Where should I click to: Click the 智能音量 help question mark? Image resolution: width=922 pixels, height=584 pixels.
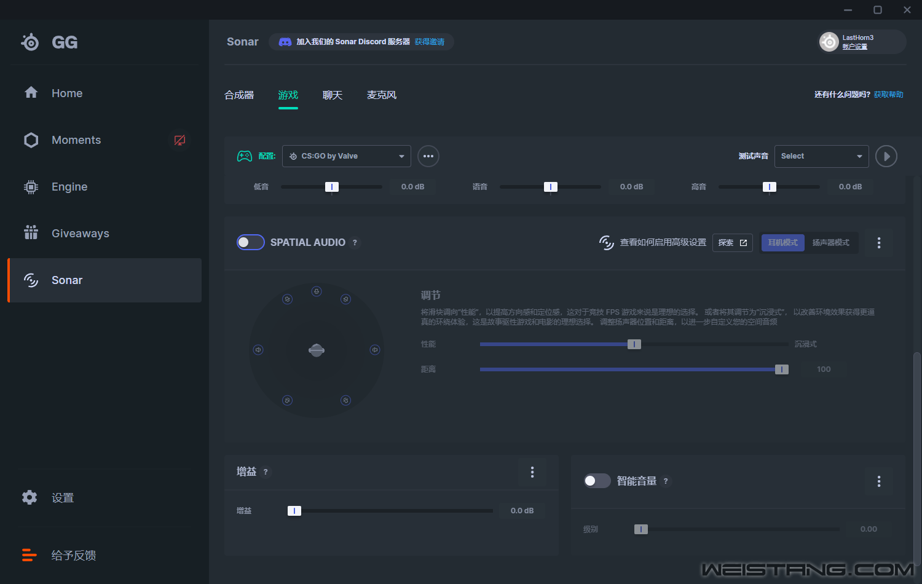[x=666, y=481]
